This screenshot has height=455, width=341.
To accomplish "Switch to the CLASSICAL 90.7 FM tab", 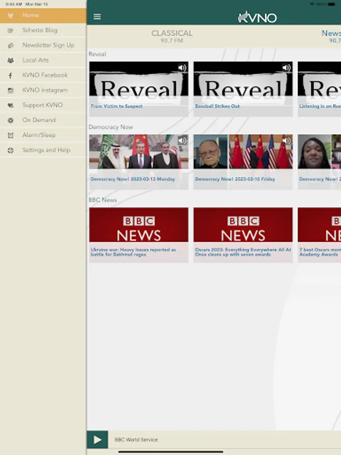I will (x=172, y=36).
